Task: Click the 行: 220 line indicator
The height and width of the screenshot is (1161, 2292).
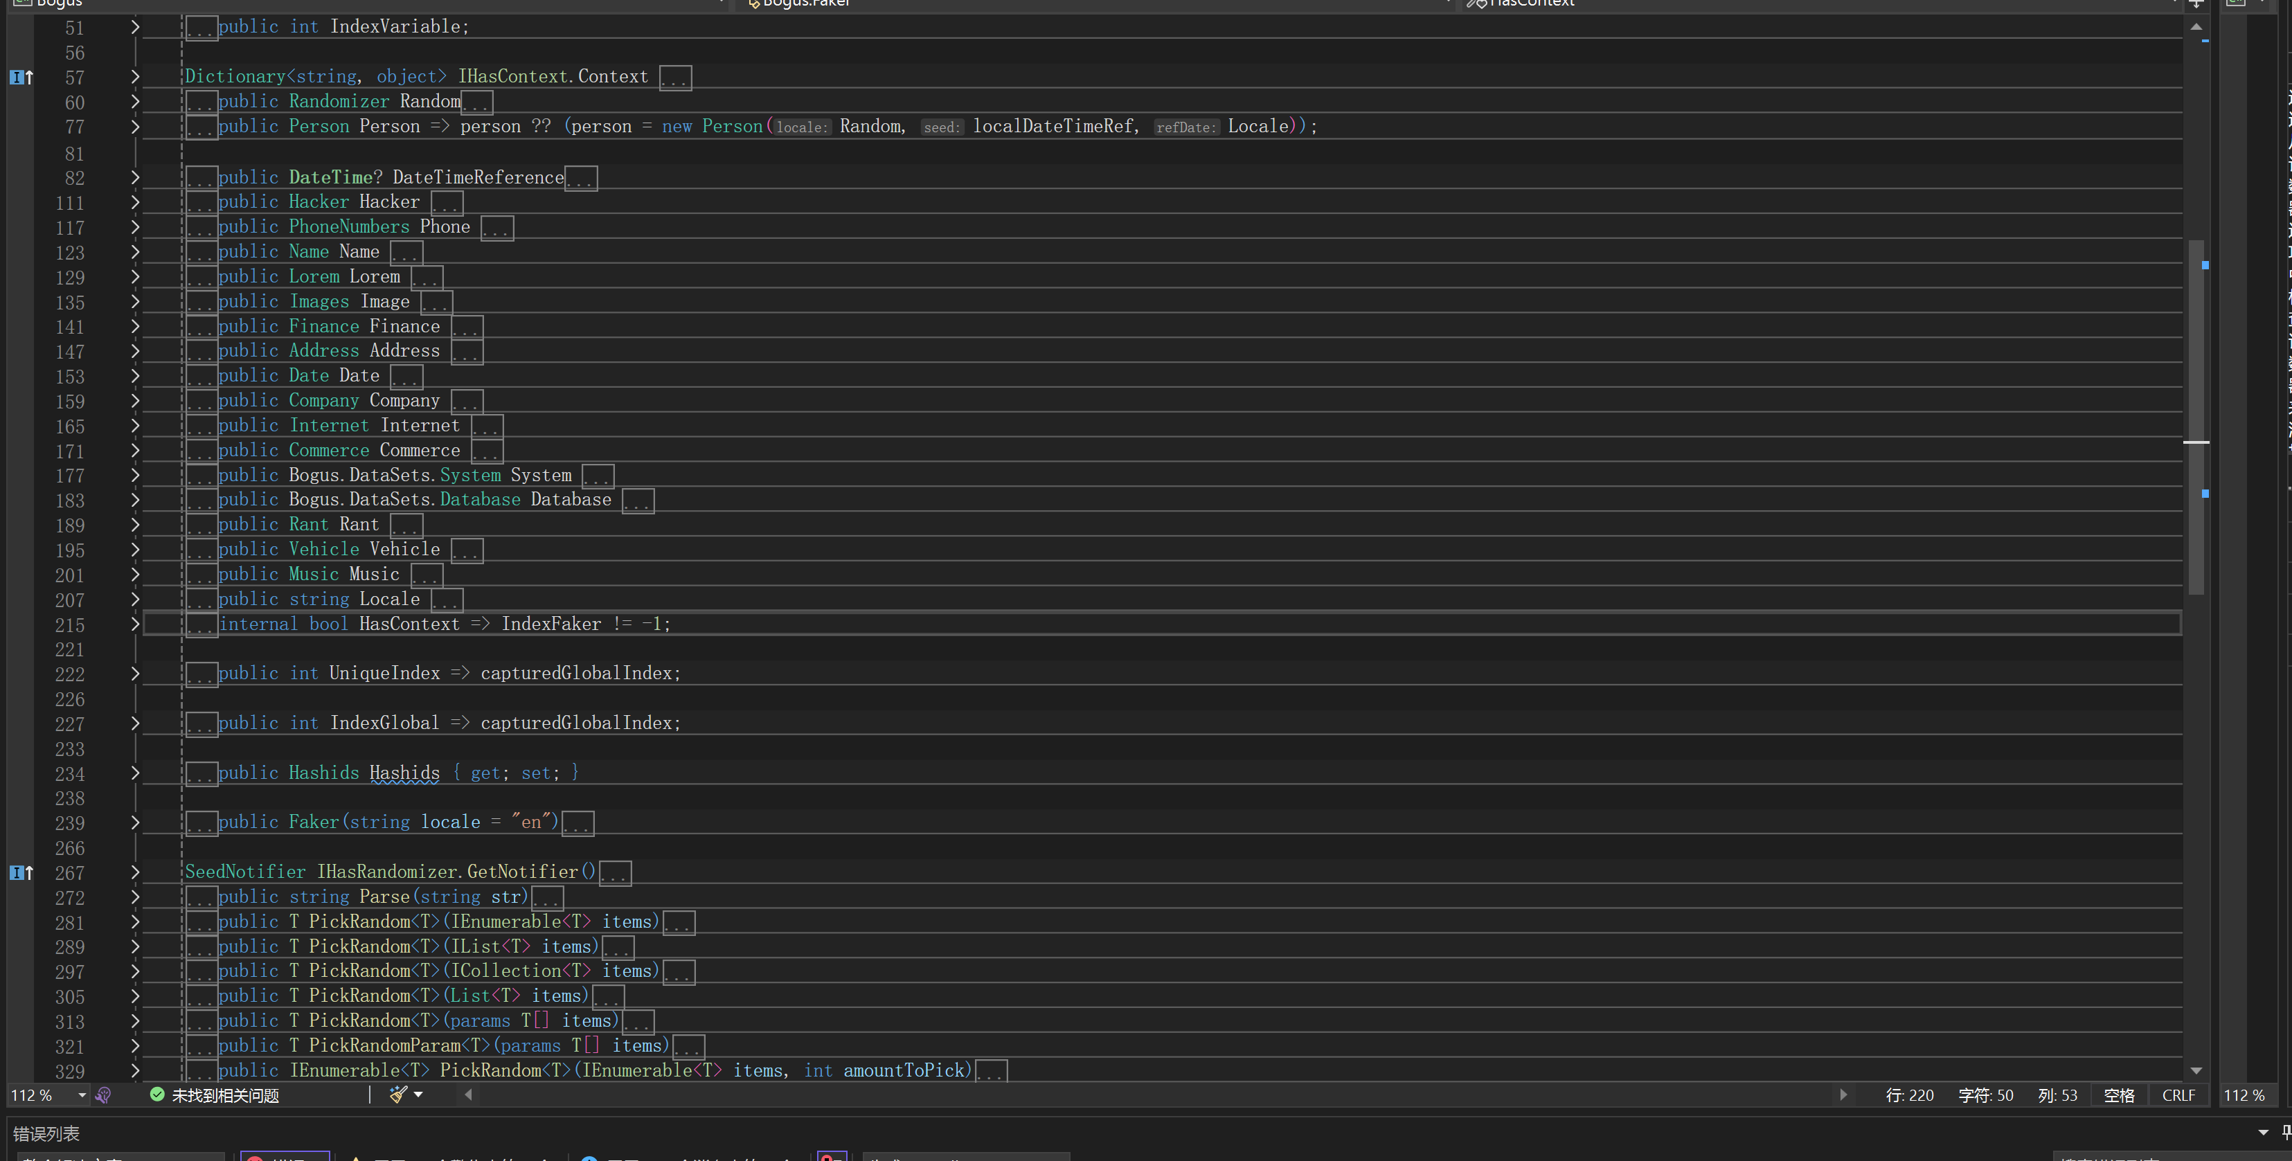Action: [x=1909, y=1095]
